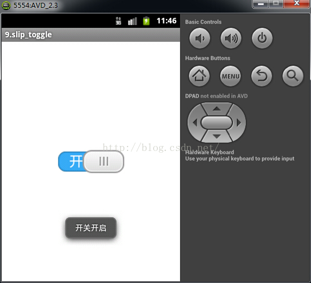Click the volume up emulator button
The height and width of the screenshot is (283, 311).
click(x=231, y=38)
